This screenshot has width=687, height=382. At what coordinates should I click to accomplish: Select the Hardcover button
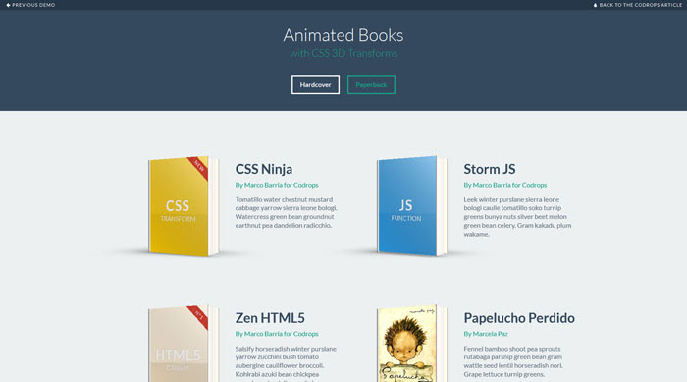[315, 84]
